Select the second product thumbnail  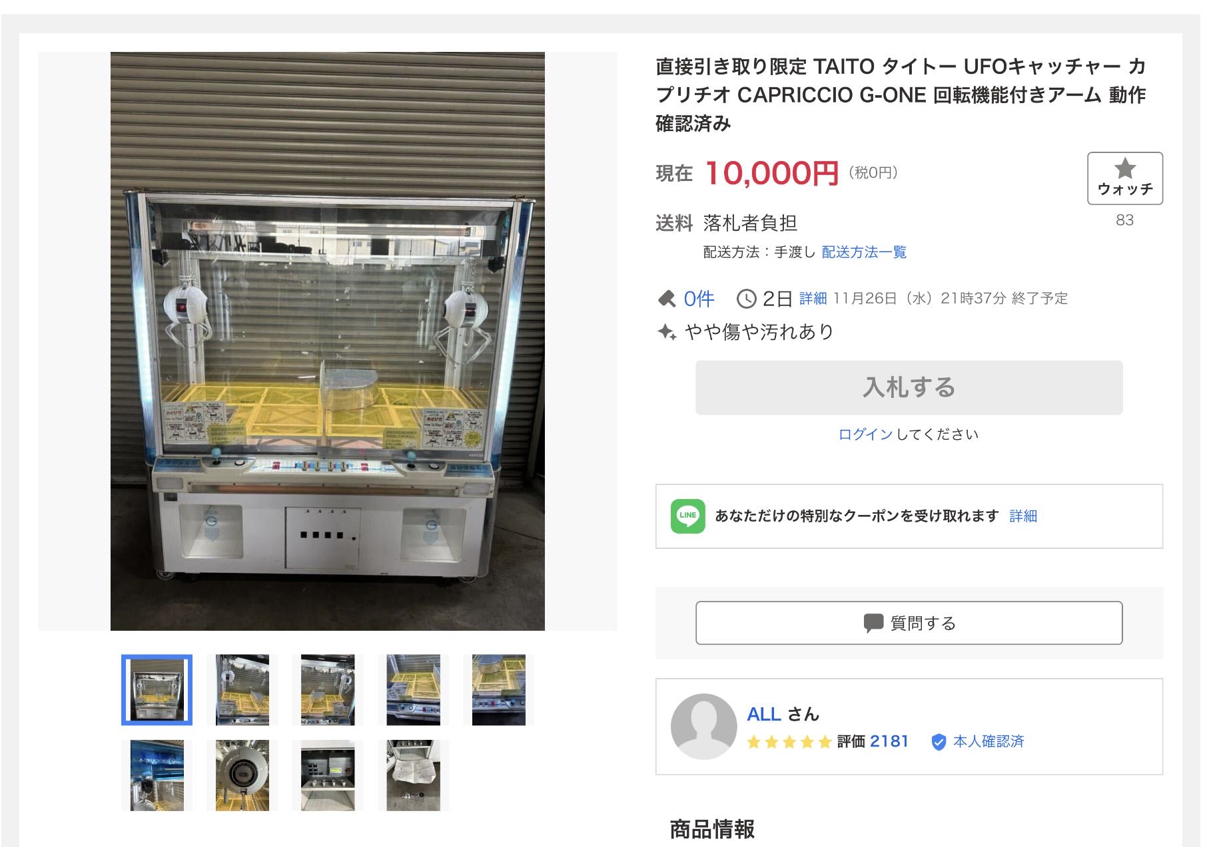tap(242, 690)
